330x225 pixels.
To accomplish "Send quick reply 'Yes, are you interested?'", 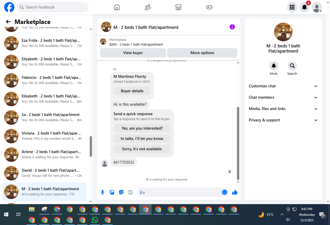I will [142, 128].
